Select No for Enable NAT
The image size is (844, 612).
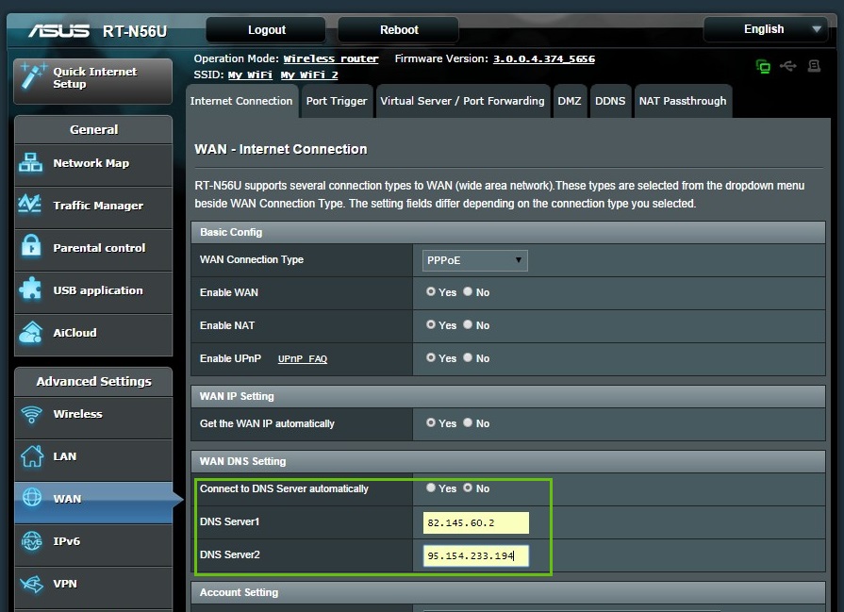click(x=468, y=325)
